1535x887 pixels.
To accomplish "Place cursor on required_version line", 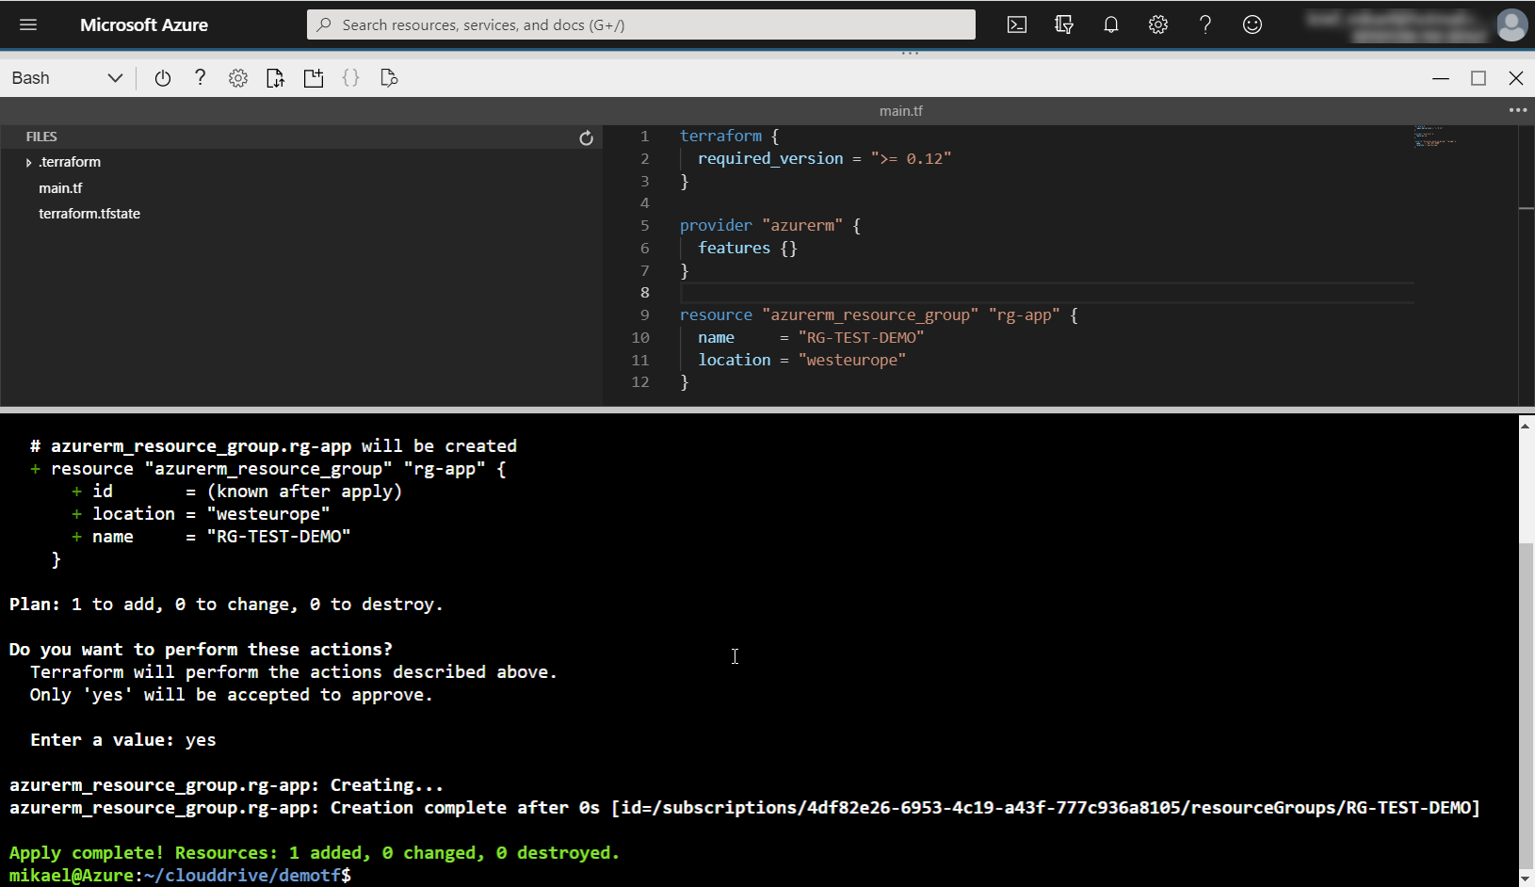I will pyautogui.click(x=824, y=159).
